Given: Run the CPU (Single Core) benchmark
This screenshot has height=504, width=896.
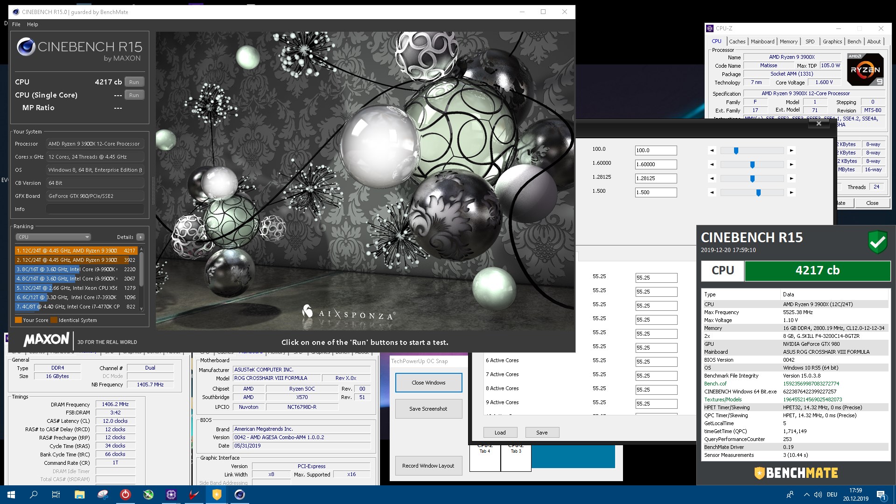Looking at the screenshot, I should click(x=134, y=95).
